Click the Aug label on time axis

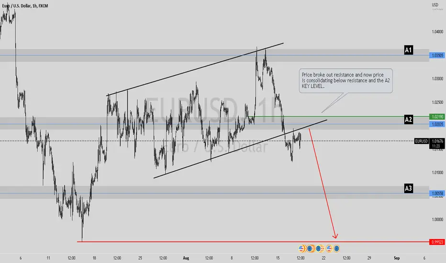coord(186,258)
